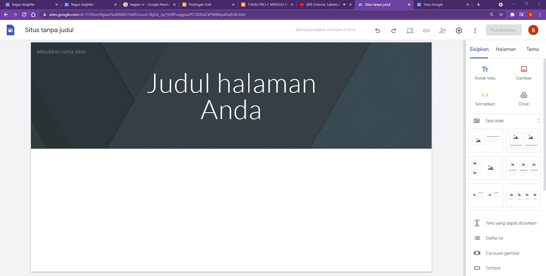Click the Masukkan nama situs field

click(x=61, y=52)
